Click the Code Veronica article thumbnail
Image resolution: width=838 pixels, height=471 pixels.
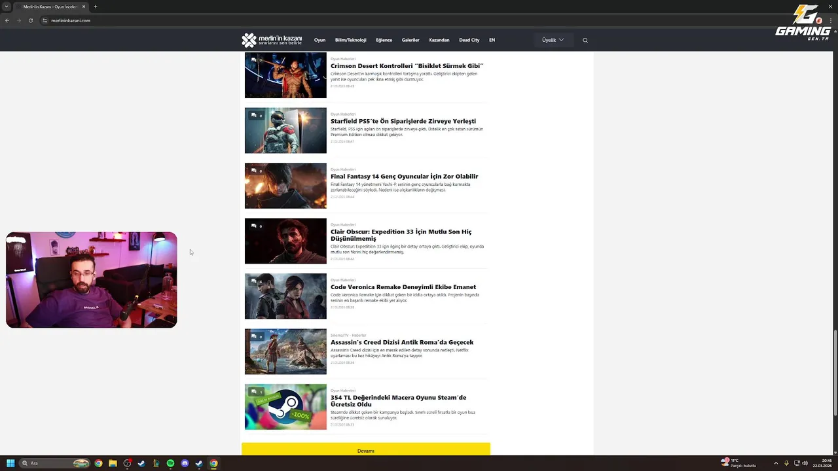pyautogui.click(x=285, y=296)
